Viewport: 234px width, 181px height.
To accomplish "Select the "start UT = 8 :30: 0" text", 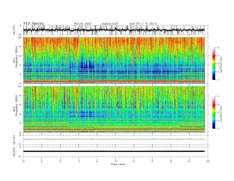I will coord(143,24).
